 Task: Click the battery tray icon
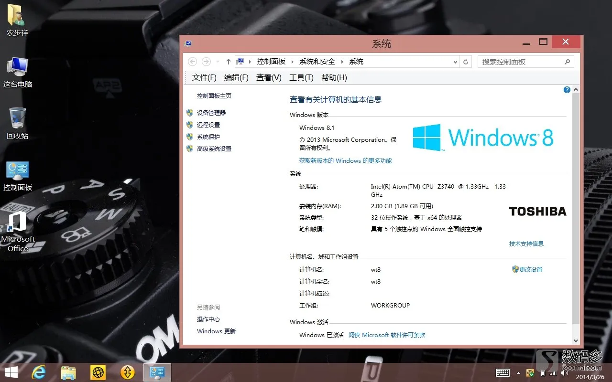point(543,373)
